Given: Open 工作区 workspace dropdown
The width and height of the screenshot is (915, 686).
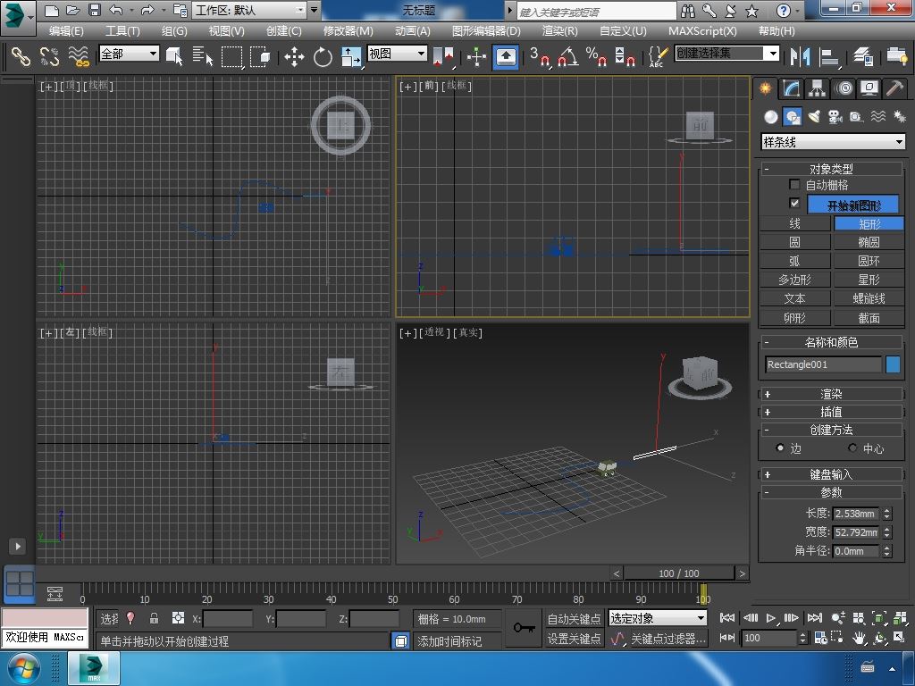Looking at the screenshot, I should pos(250,10).
